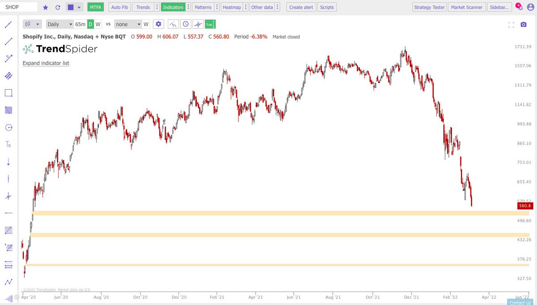537x305 pixels.
Task: Select the trend line drawing tool
Action: 8,24
